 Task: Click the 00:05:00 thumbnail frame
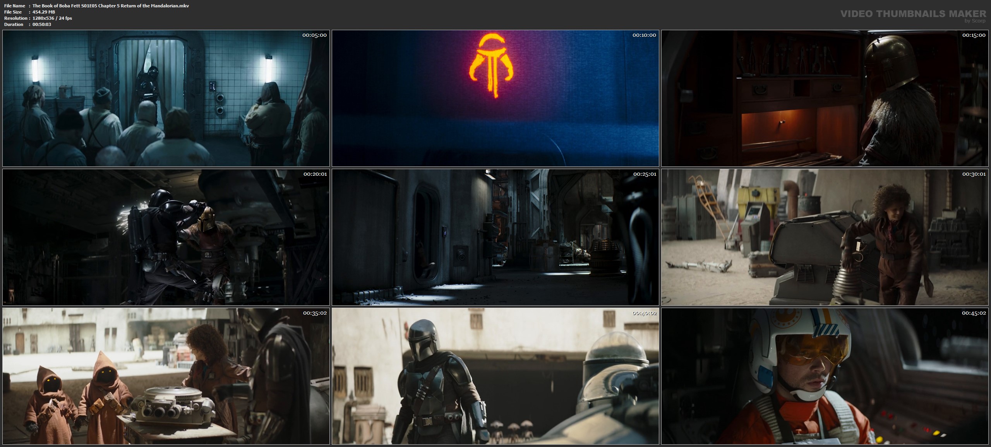point(166,98)
